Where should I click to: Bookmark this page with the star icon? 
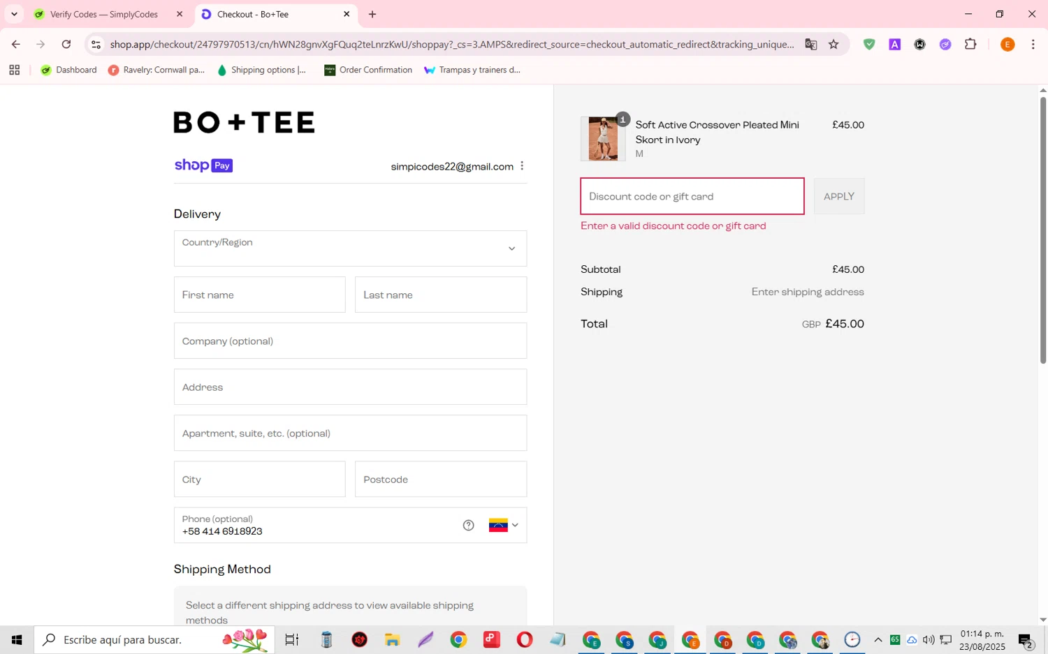(834, 44)
